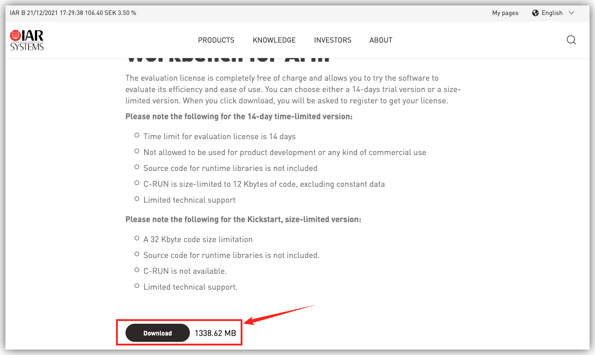
Task: Click the globe language icon
Action: 536,13
